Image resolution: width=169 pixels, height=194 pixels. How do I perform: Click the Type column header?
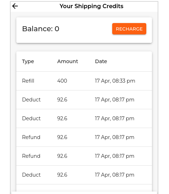[x=28, y=61]
